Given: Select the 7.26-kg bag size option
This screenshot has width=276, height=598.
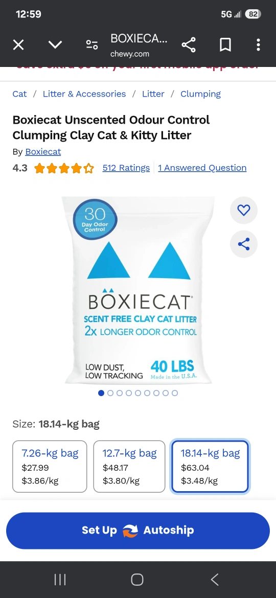Looking at the screenshot, I should (50, 467).
